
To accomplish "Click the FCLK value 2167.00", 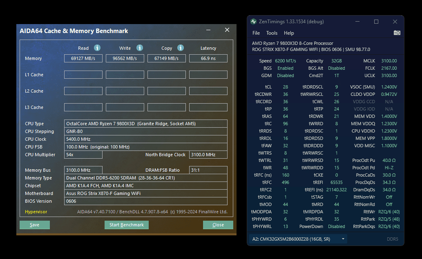I will (389, 68).
